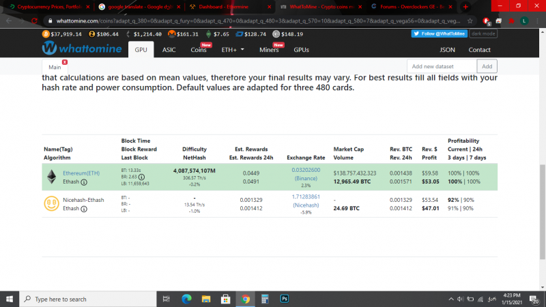Switch to the ASIC tab
This screenshot has width=546, height=307.
click(x=169, y=50)
